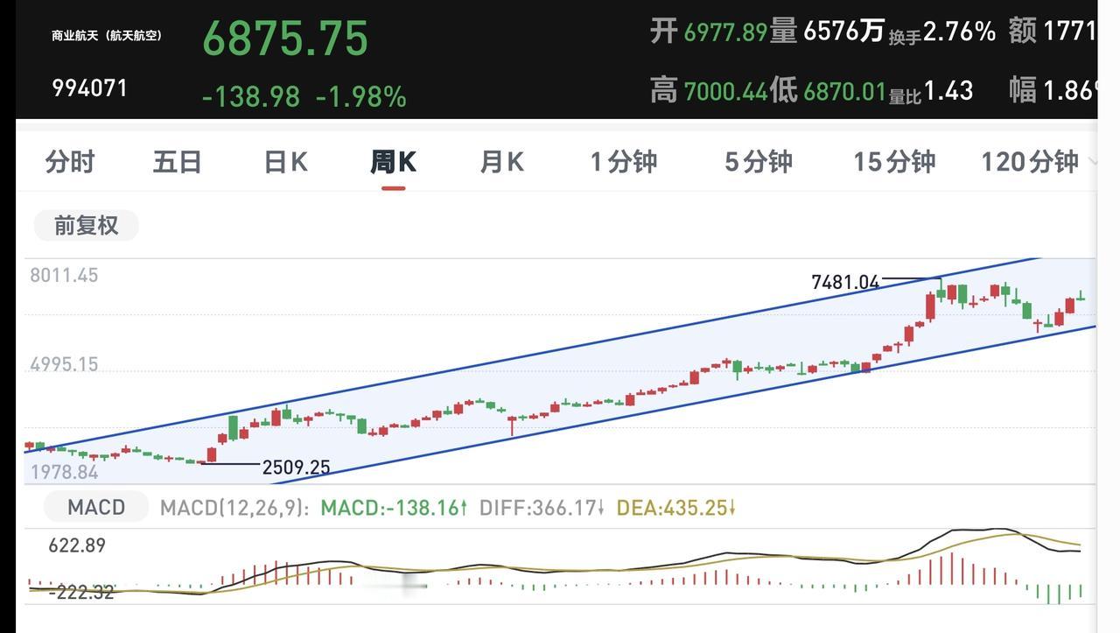
Task: Click the -222.32 MACD axis label
Action: point(80,593)
